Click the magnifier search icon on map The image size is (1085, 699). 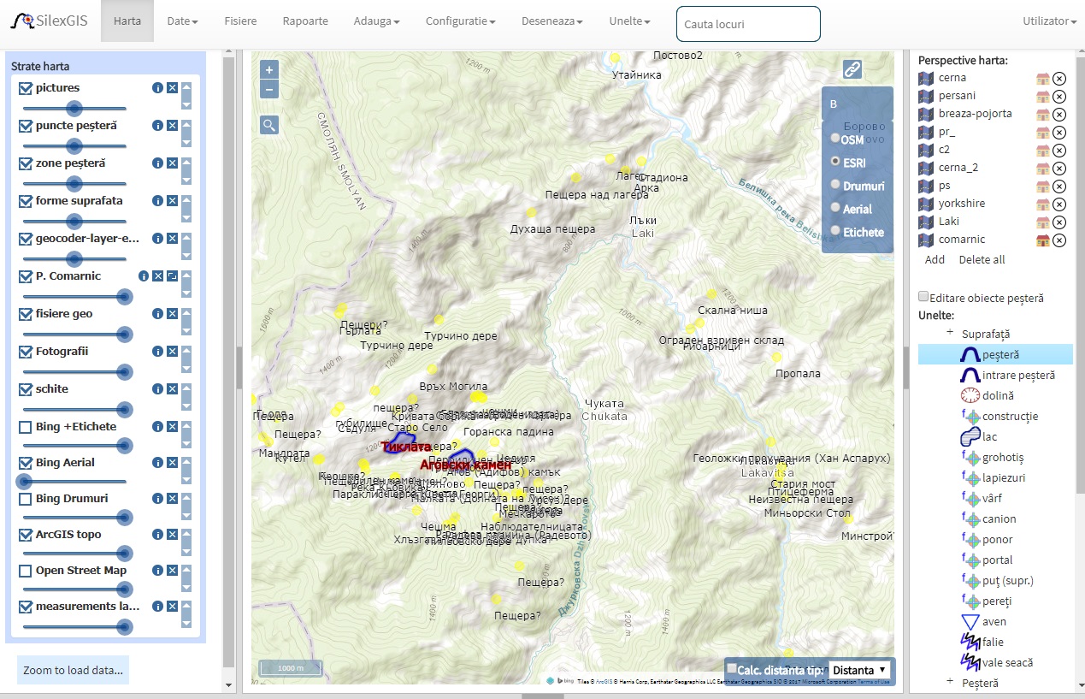269,126
